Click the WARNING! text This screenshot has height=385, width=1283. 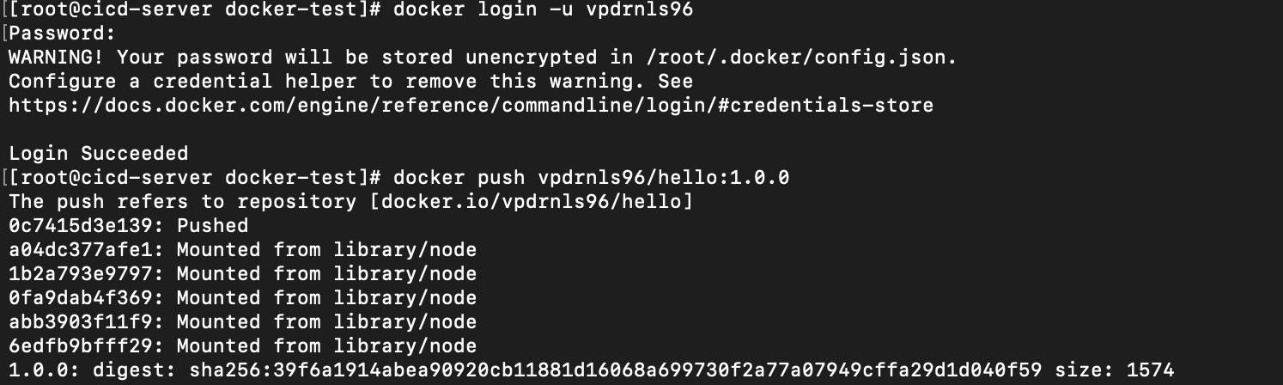57,58
